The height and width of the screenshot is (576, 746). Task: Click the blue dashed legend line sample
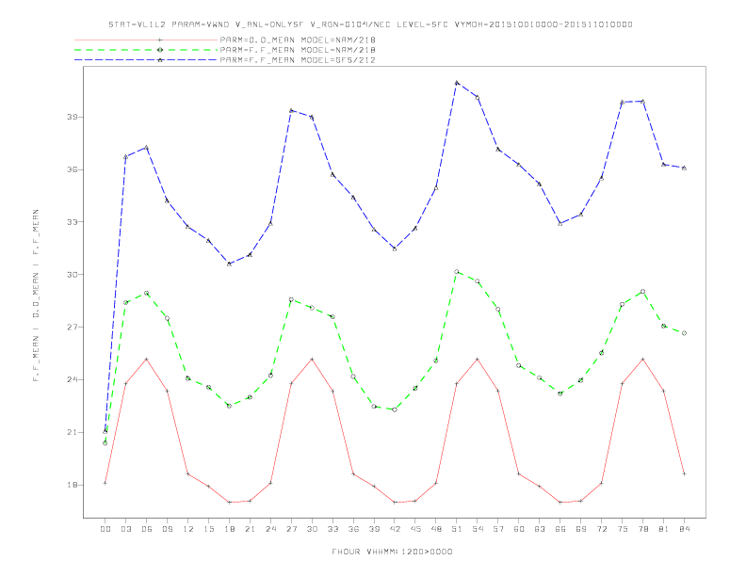coord(146,60)
